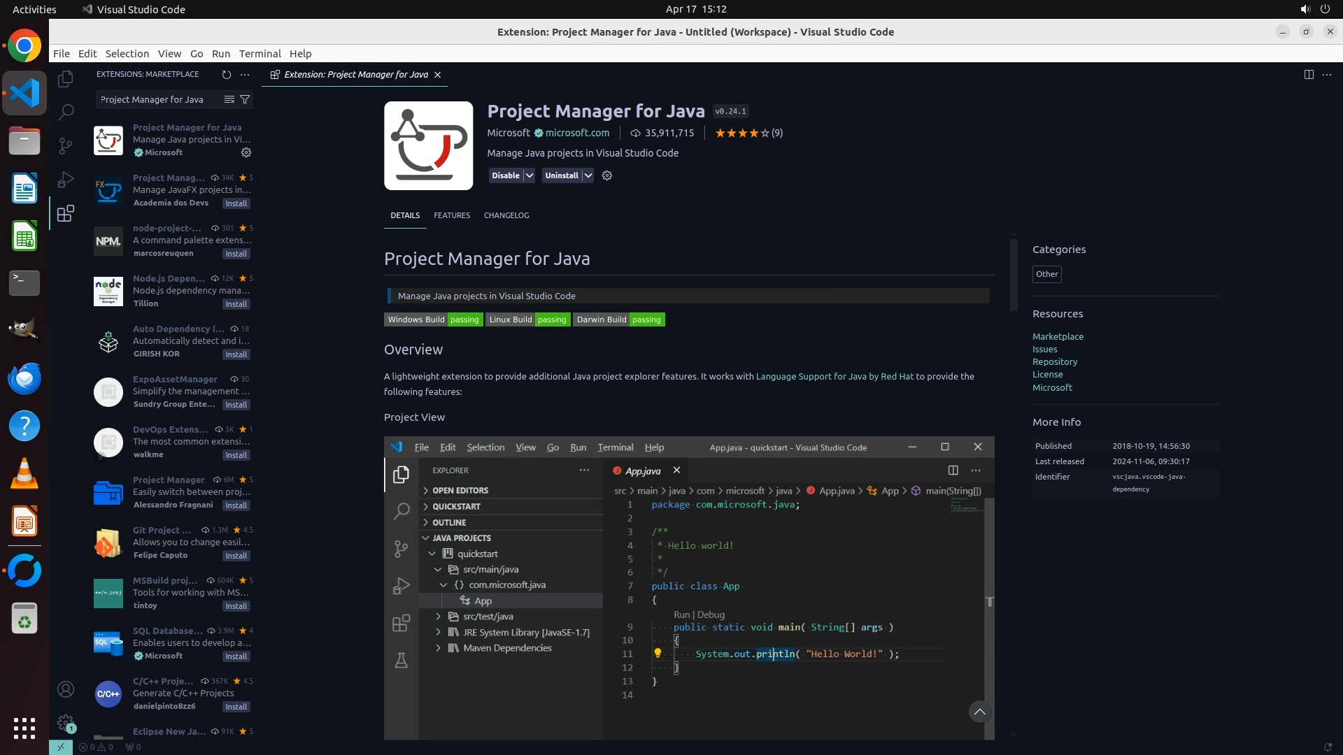Open Run and Debug view
Screen dimensions: 1343x755
pos(66,180)
